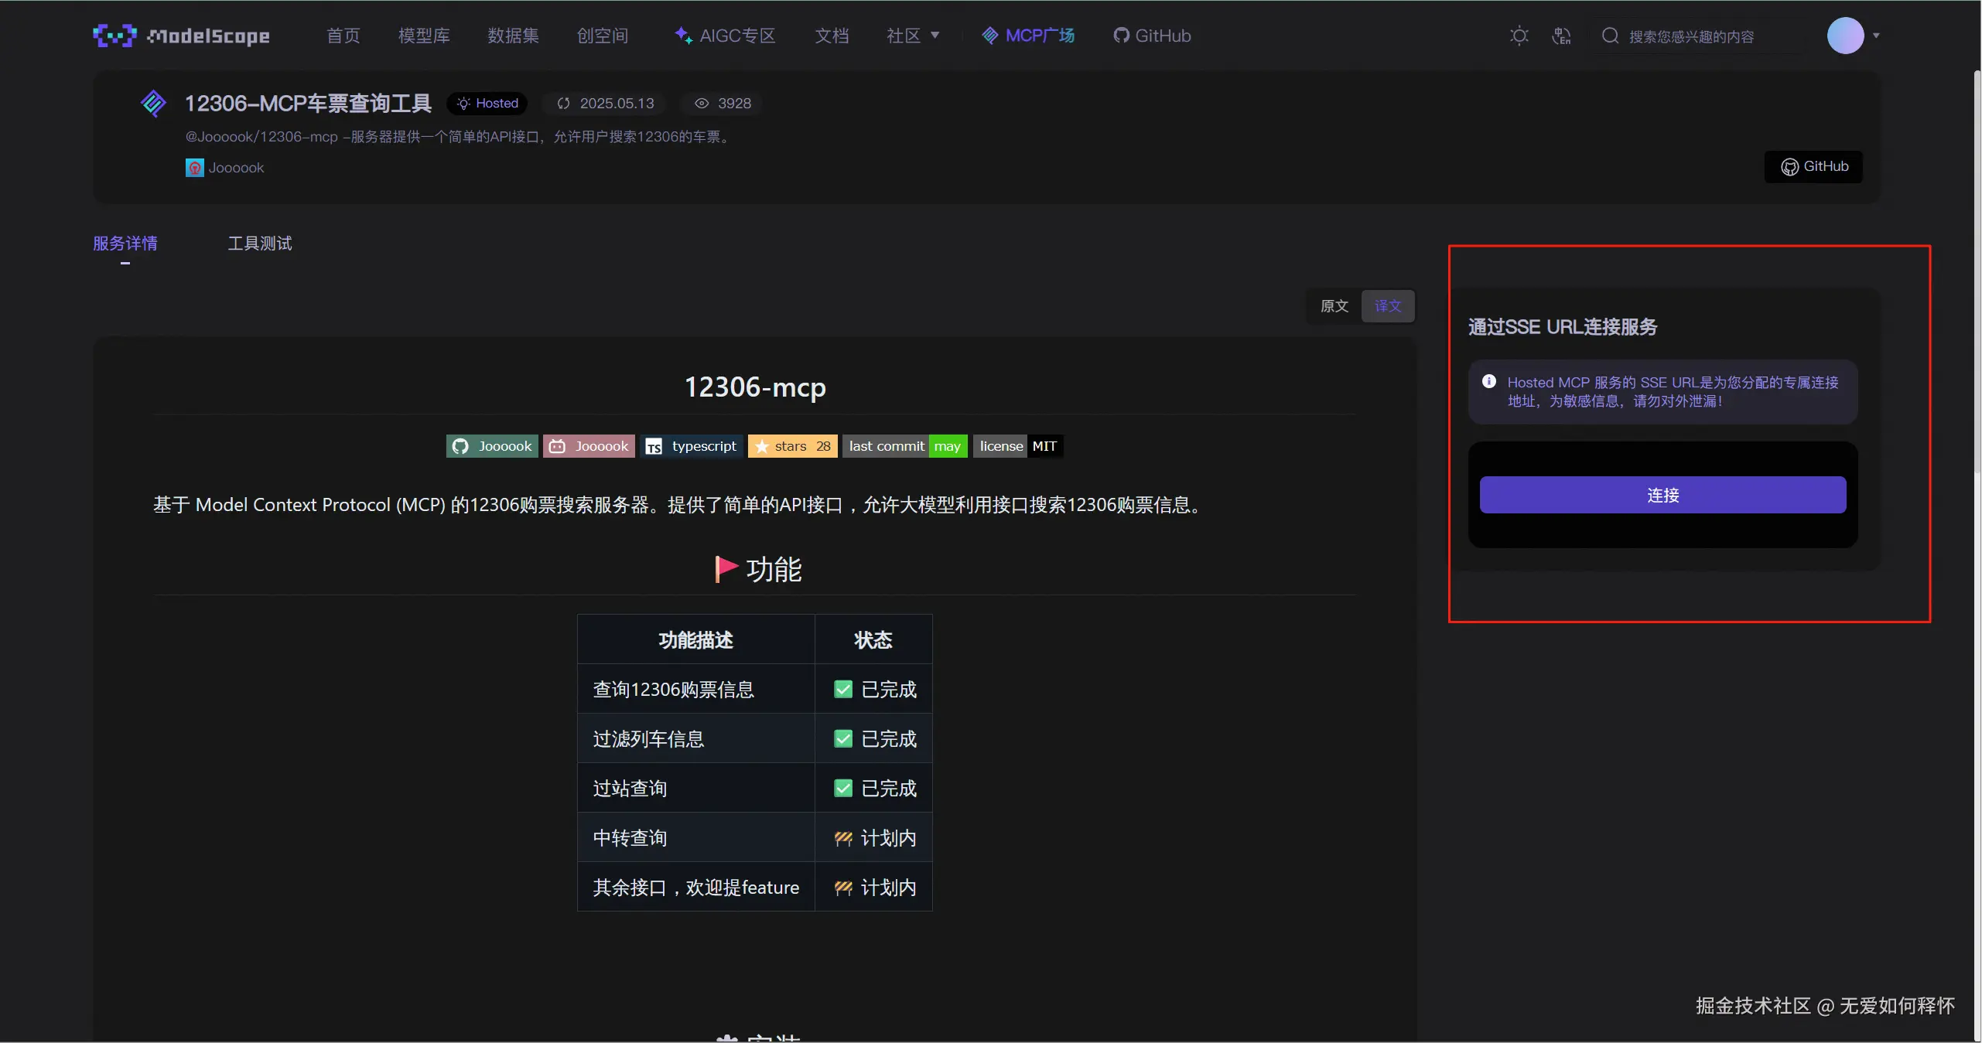Switch to the 工具测试 tab
The width and height of the screenshot is (1982, 1043).
tap(260, 244)
